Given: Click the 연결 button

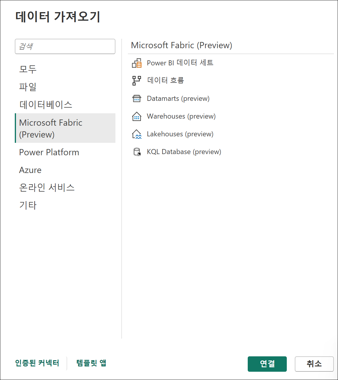Looking at the screenshot, I should [x=267, y=364].
